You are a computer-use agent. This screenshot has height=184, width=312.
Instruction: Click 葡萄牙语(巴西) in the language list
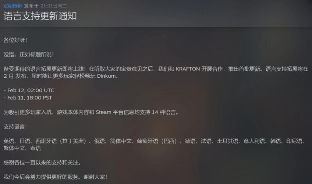pos(157,141)
